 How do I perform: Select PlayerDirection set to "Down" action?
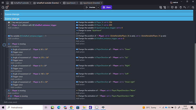[x=103, y=49]
